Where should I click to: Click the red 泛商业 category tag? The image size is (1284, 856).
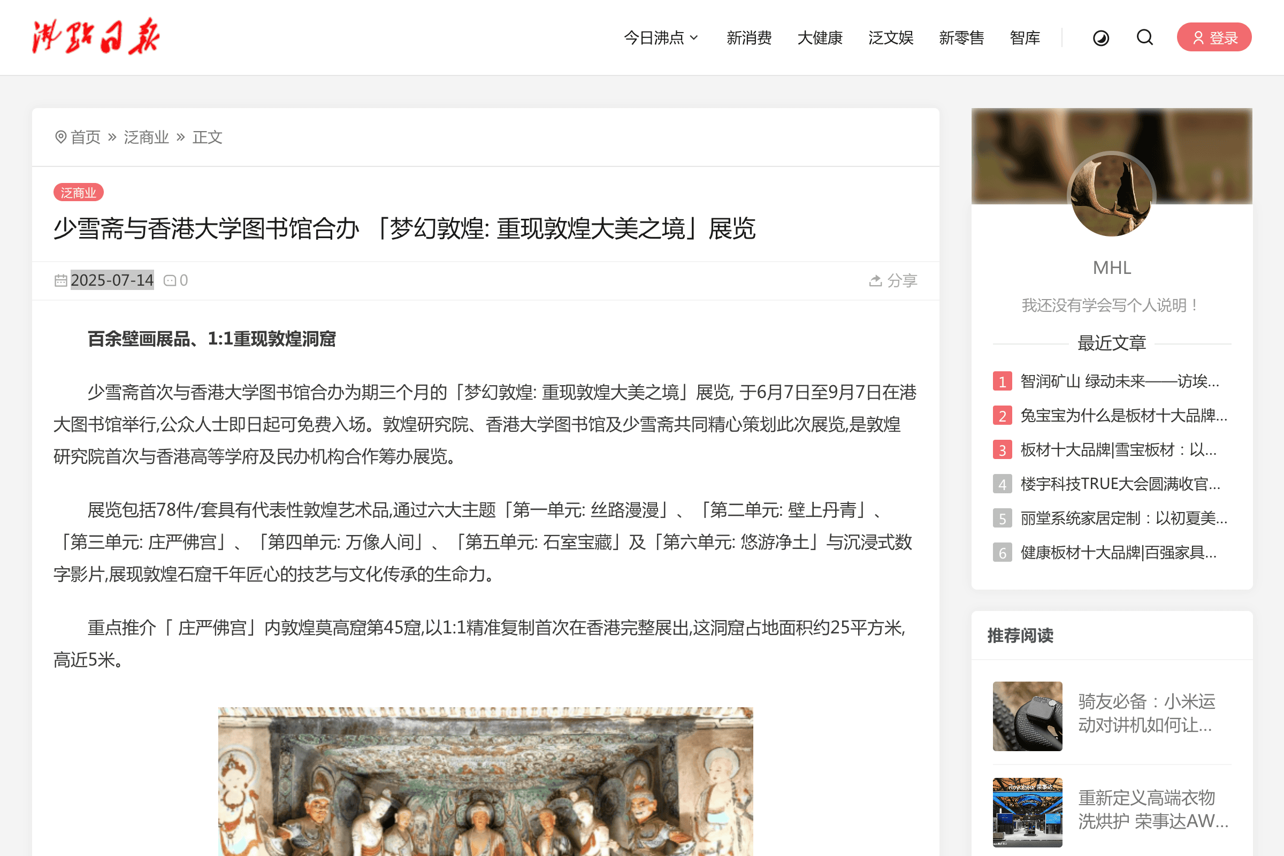tap(78, 192)
